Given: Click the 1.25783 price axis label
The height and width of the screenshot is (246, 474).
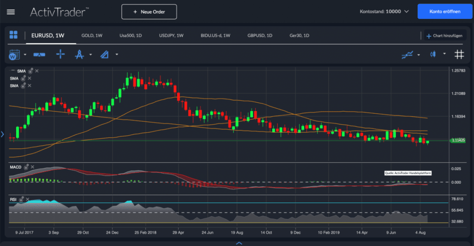Looking at the screenshot, I should click(458, 71).
